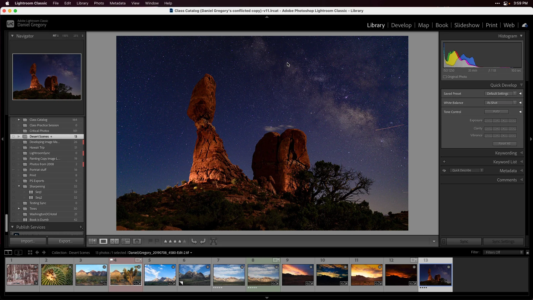The width and height of the screenshot is (533, 300).
Task: Click Reset All in Quick Develop
Action: (504, 144)
